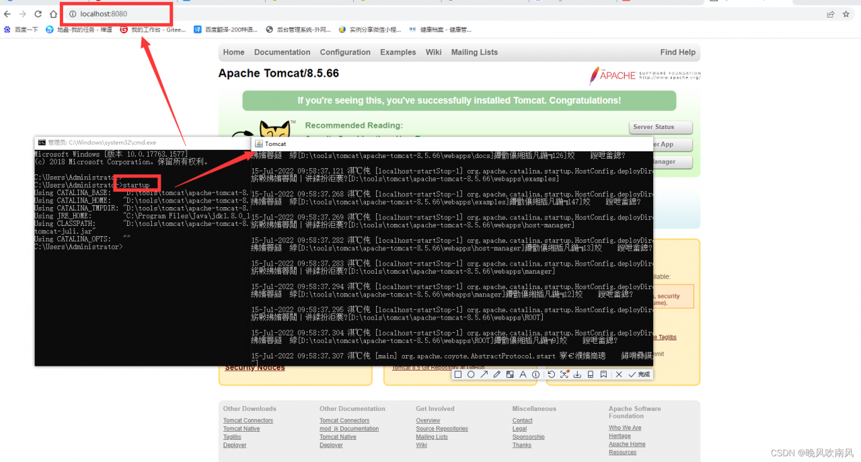Open the Contact link under Miscellaneous
The width and height of the screenshot is (861, 462).
point(522,421)
